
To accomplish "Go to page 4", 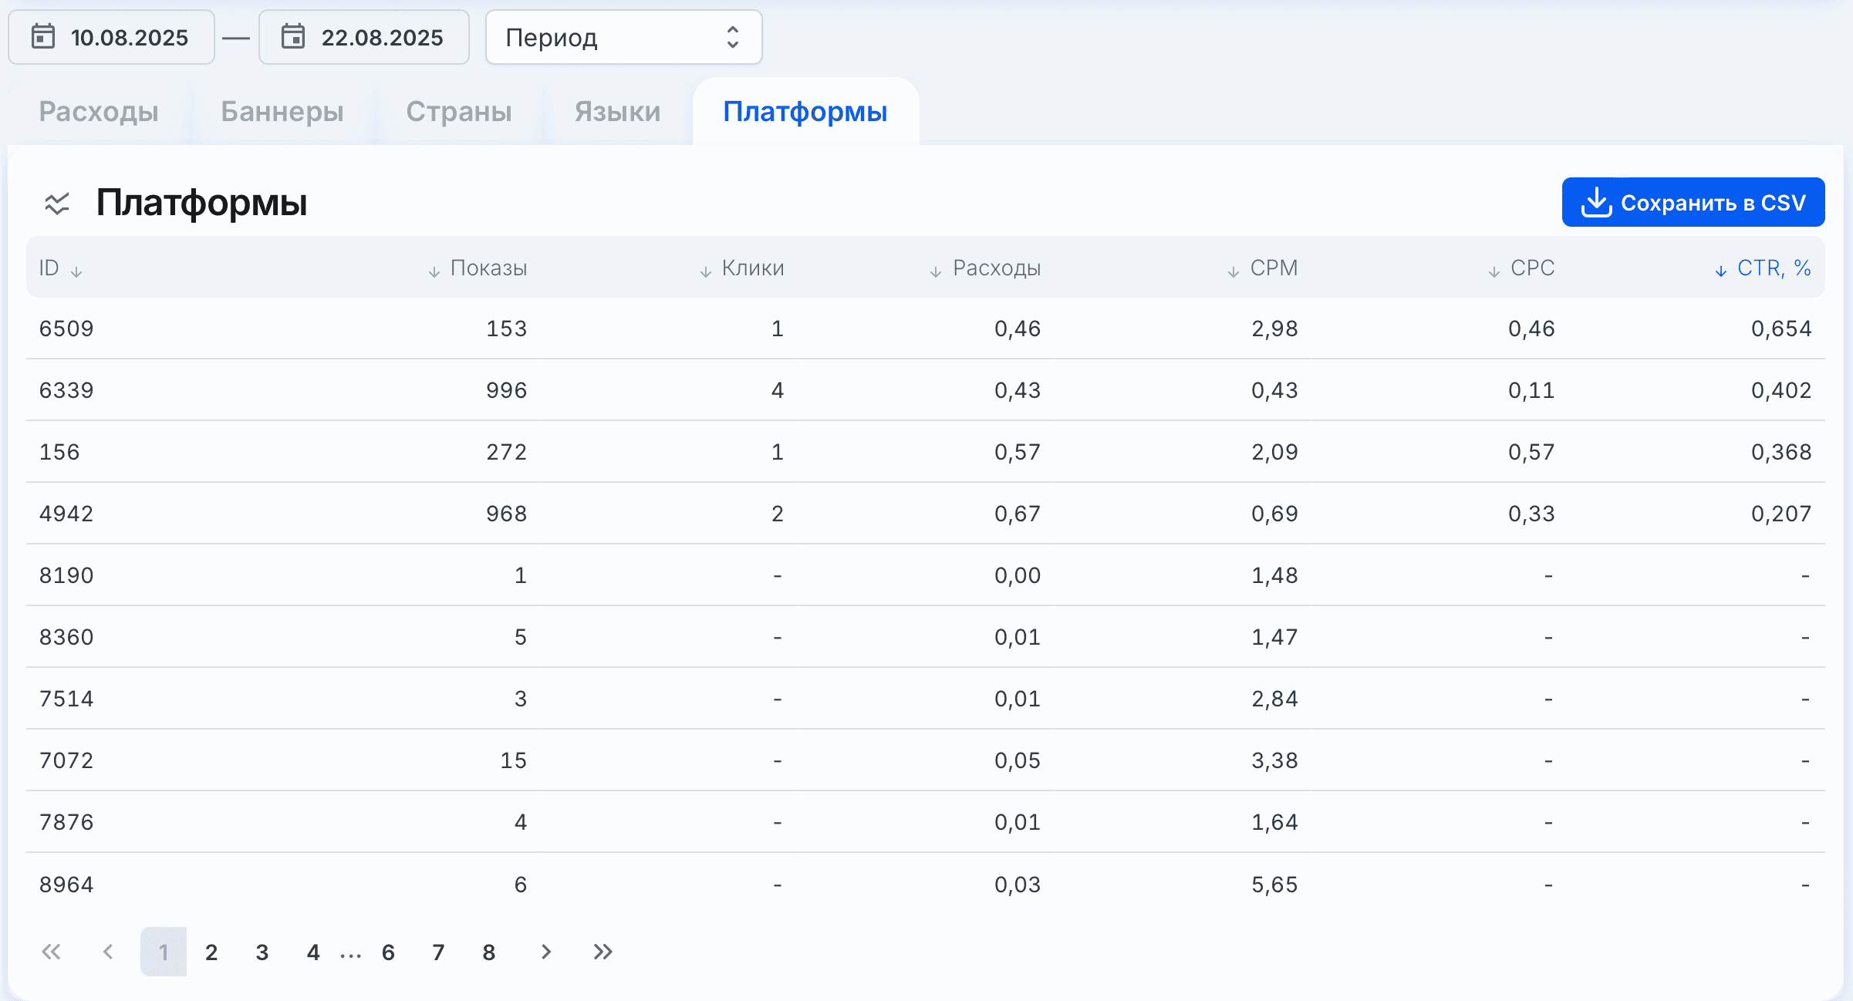I will click(313, 952).
